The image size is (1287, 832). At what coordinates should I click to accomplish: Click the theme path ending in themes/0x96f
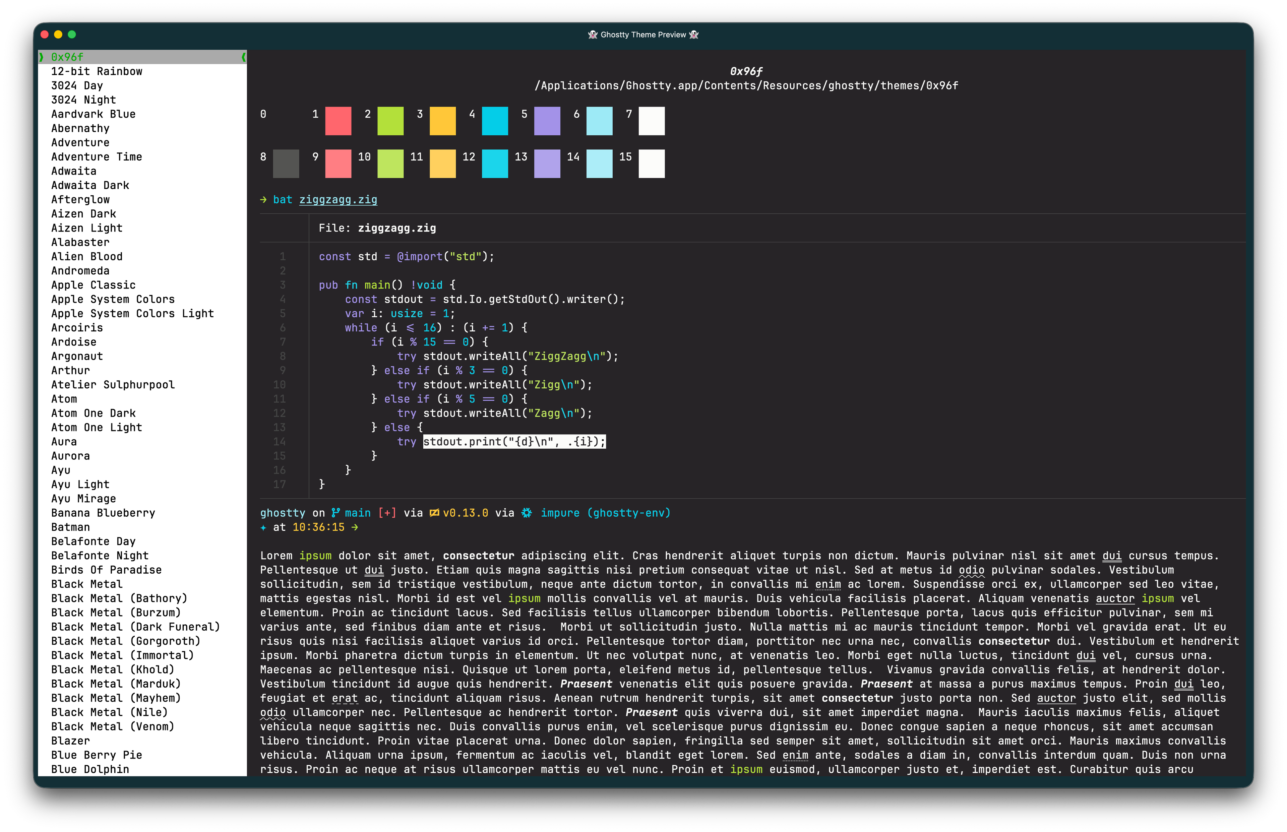tap(746, 85)
